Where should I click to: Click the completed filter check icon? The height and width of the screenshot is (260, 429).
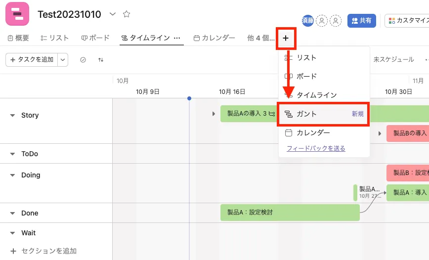pyautogui.click(x=83, y=60)
